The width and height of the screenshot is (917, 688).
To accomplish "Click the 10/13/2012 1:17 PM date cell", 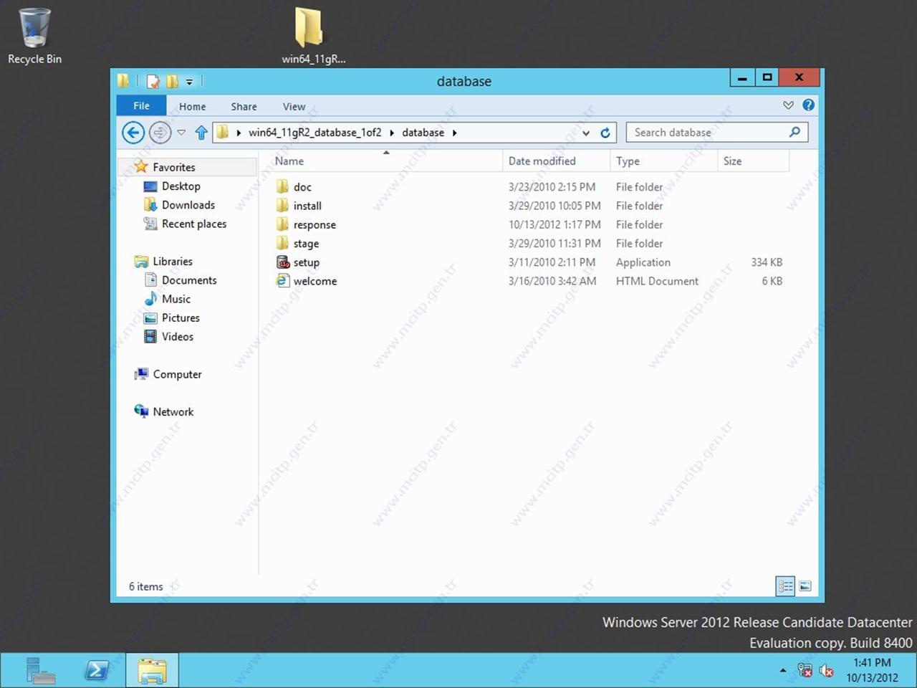I will 554,224.
